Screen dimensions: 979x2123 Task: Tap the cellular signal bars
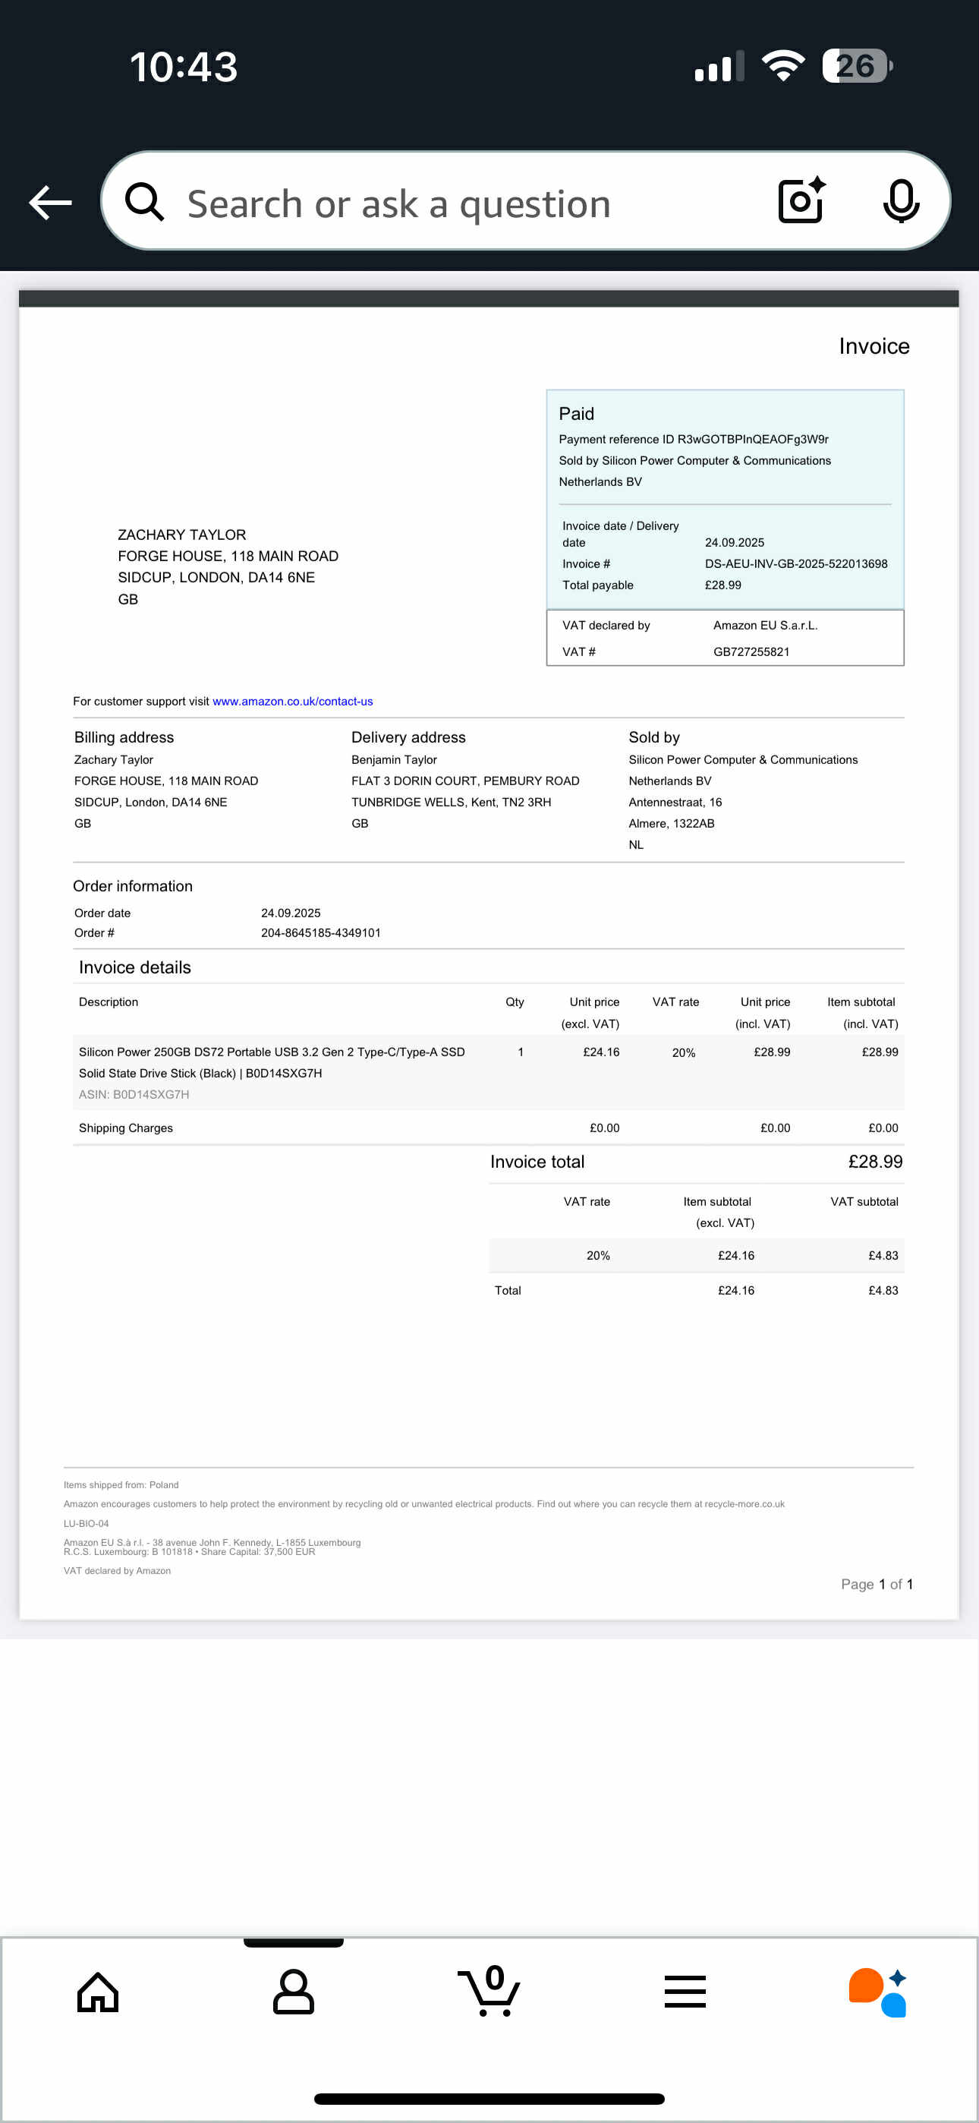[719, 67]
